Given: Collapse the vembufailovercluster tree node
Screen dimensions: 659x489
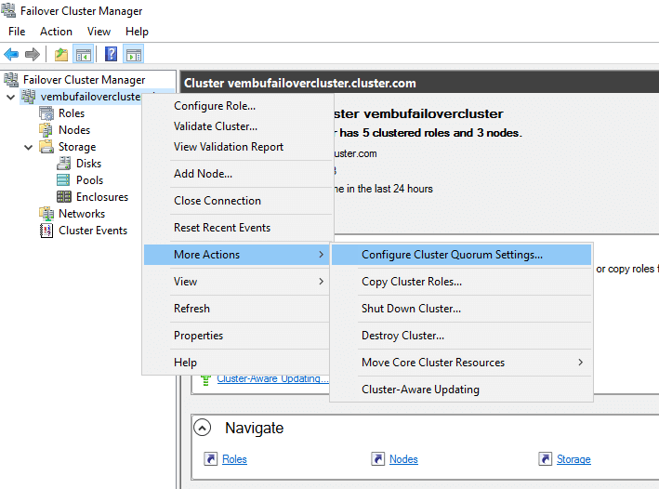Looking at the screenshot, I should 11,97.
